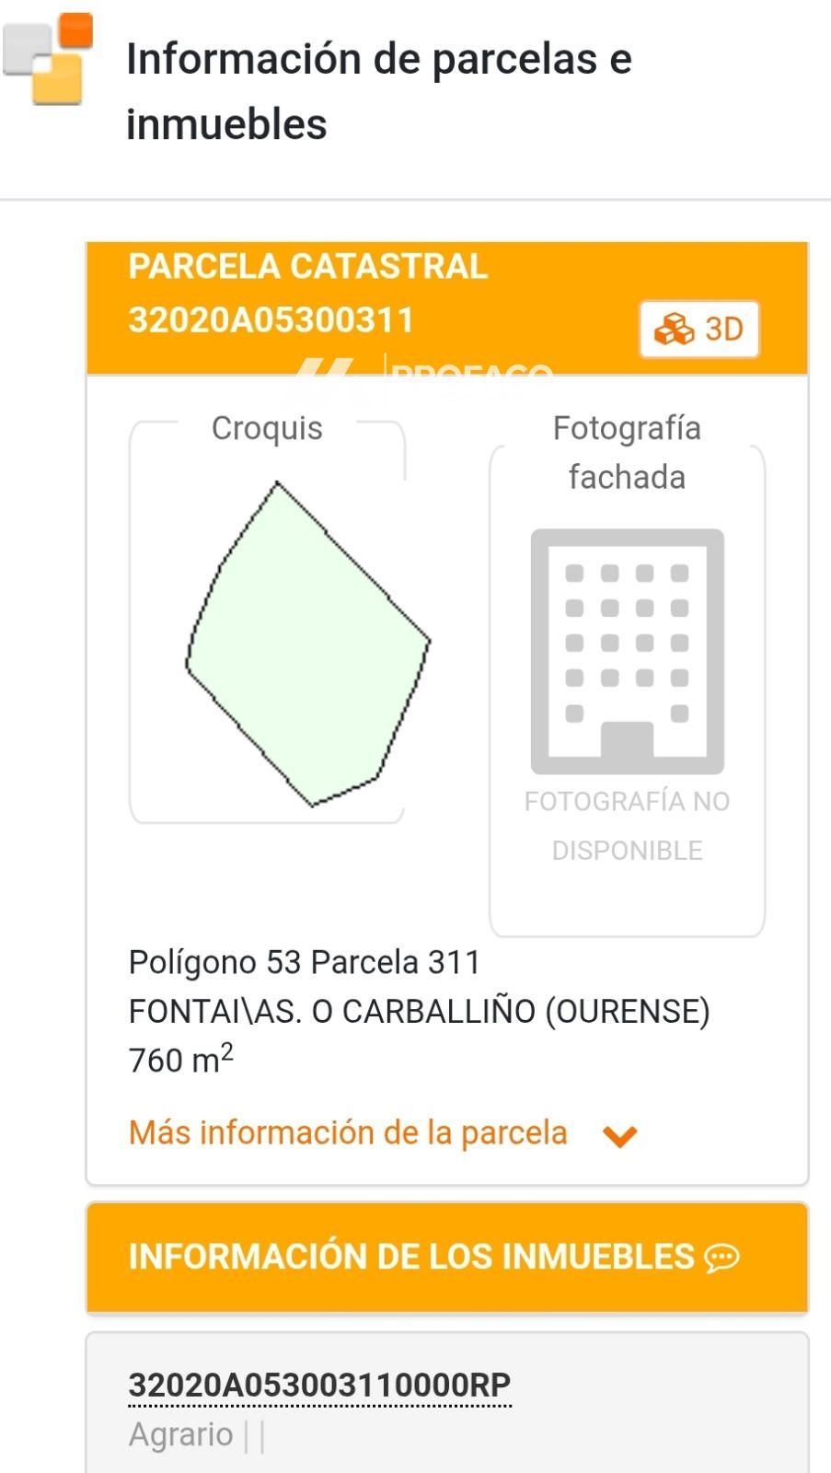Select the 'Polígono 53 Parcela 311' text
This screenshot has width=831, height=1473.
point(305,962)
